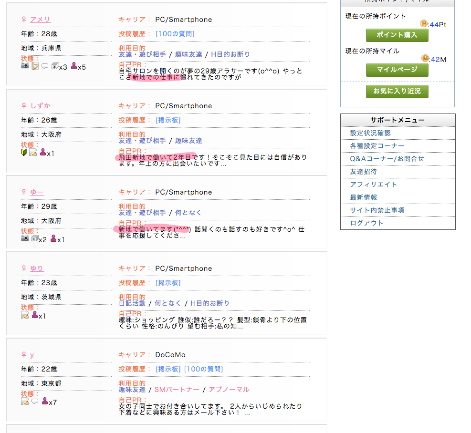
Task: Click アメリ's H目的お断り purpose link
Action: 230,54
